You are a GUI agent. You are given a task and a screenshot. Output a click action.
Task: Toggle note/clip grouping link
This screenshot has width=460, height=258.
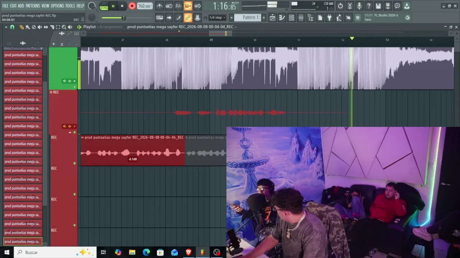click(188, 18)
